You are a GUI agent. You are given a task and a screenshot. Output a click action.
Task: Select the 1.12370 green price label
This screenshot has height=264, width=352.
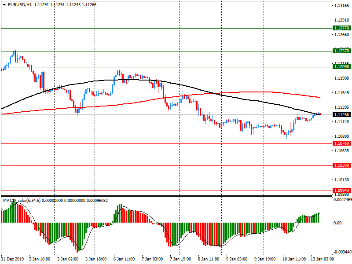coord(341,51)
